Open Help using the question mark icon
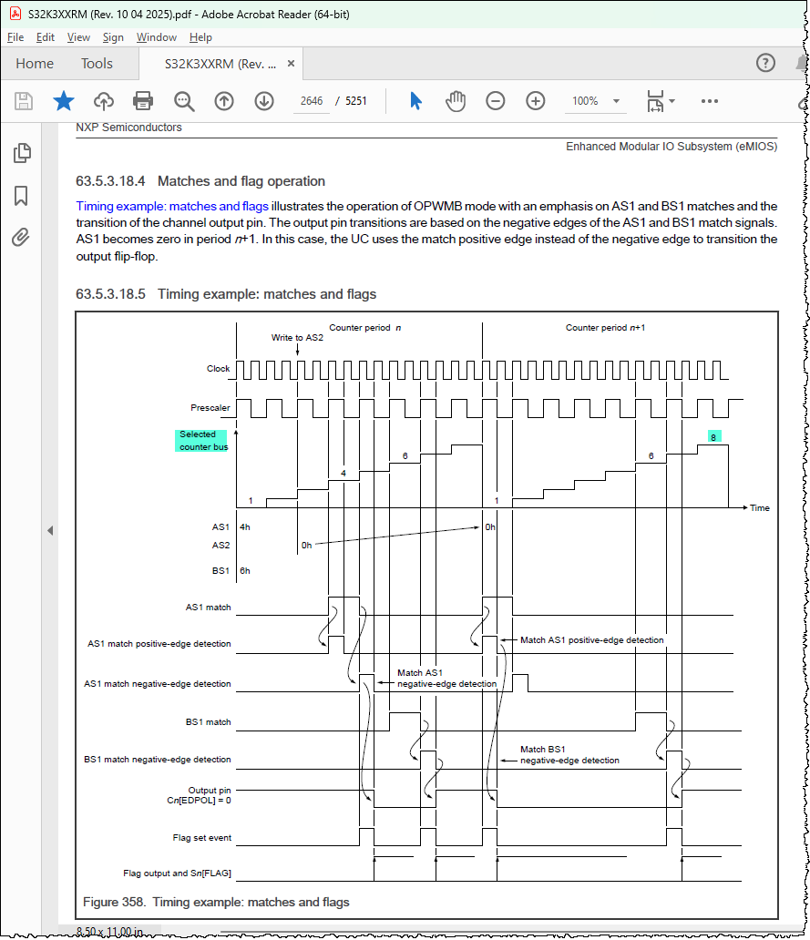The height and width of the screenshot is (940, 810). [x=765, y=63]
